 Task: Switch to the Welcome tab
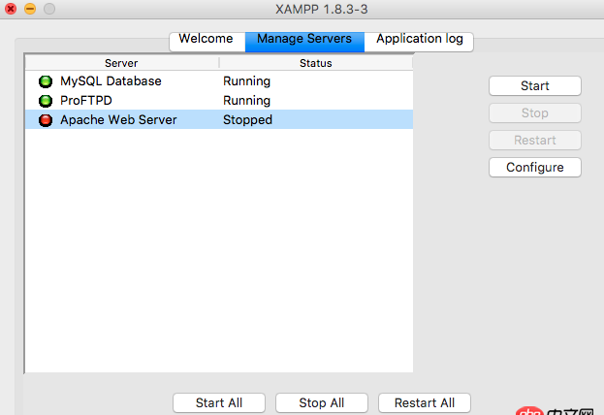[207, 40]
